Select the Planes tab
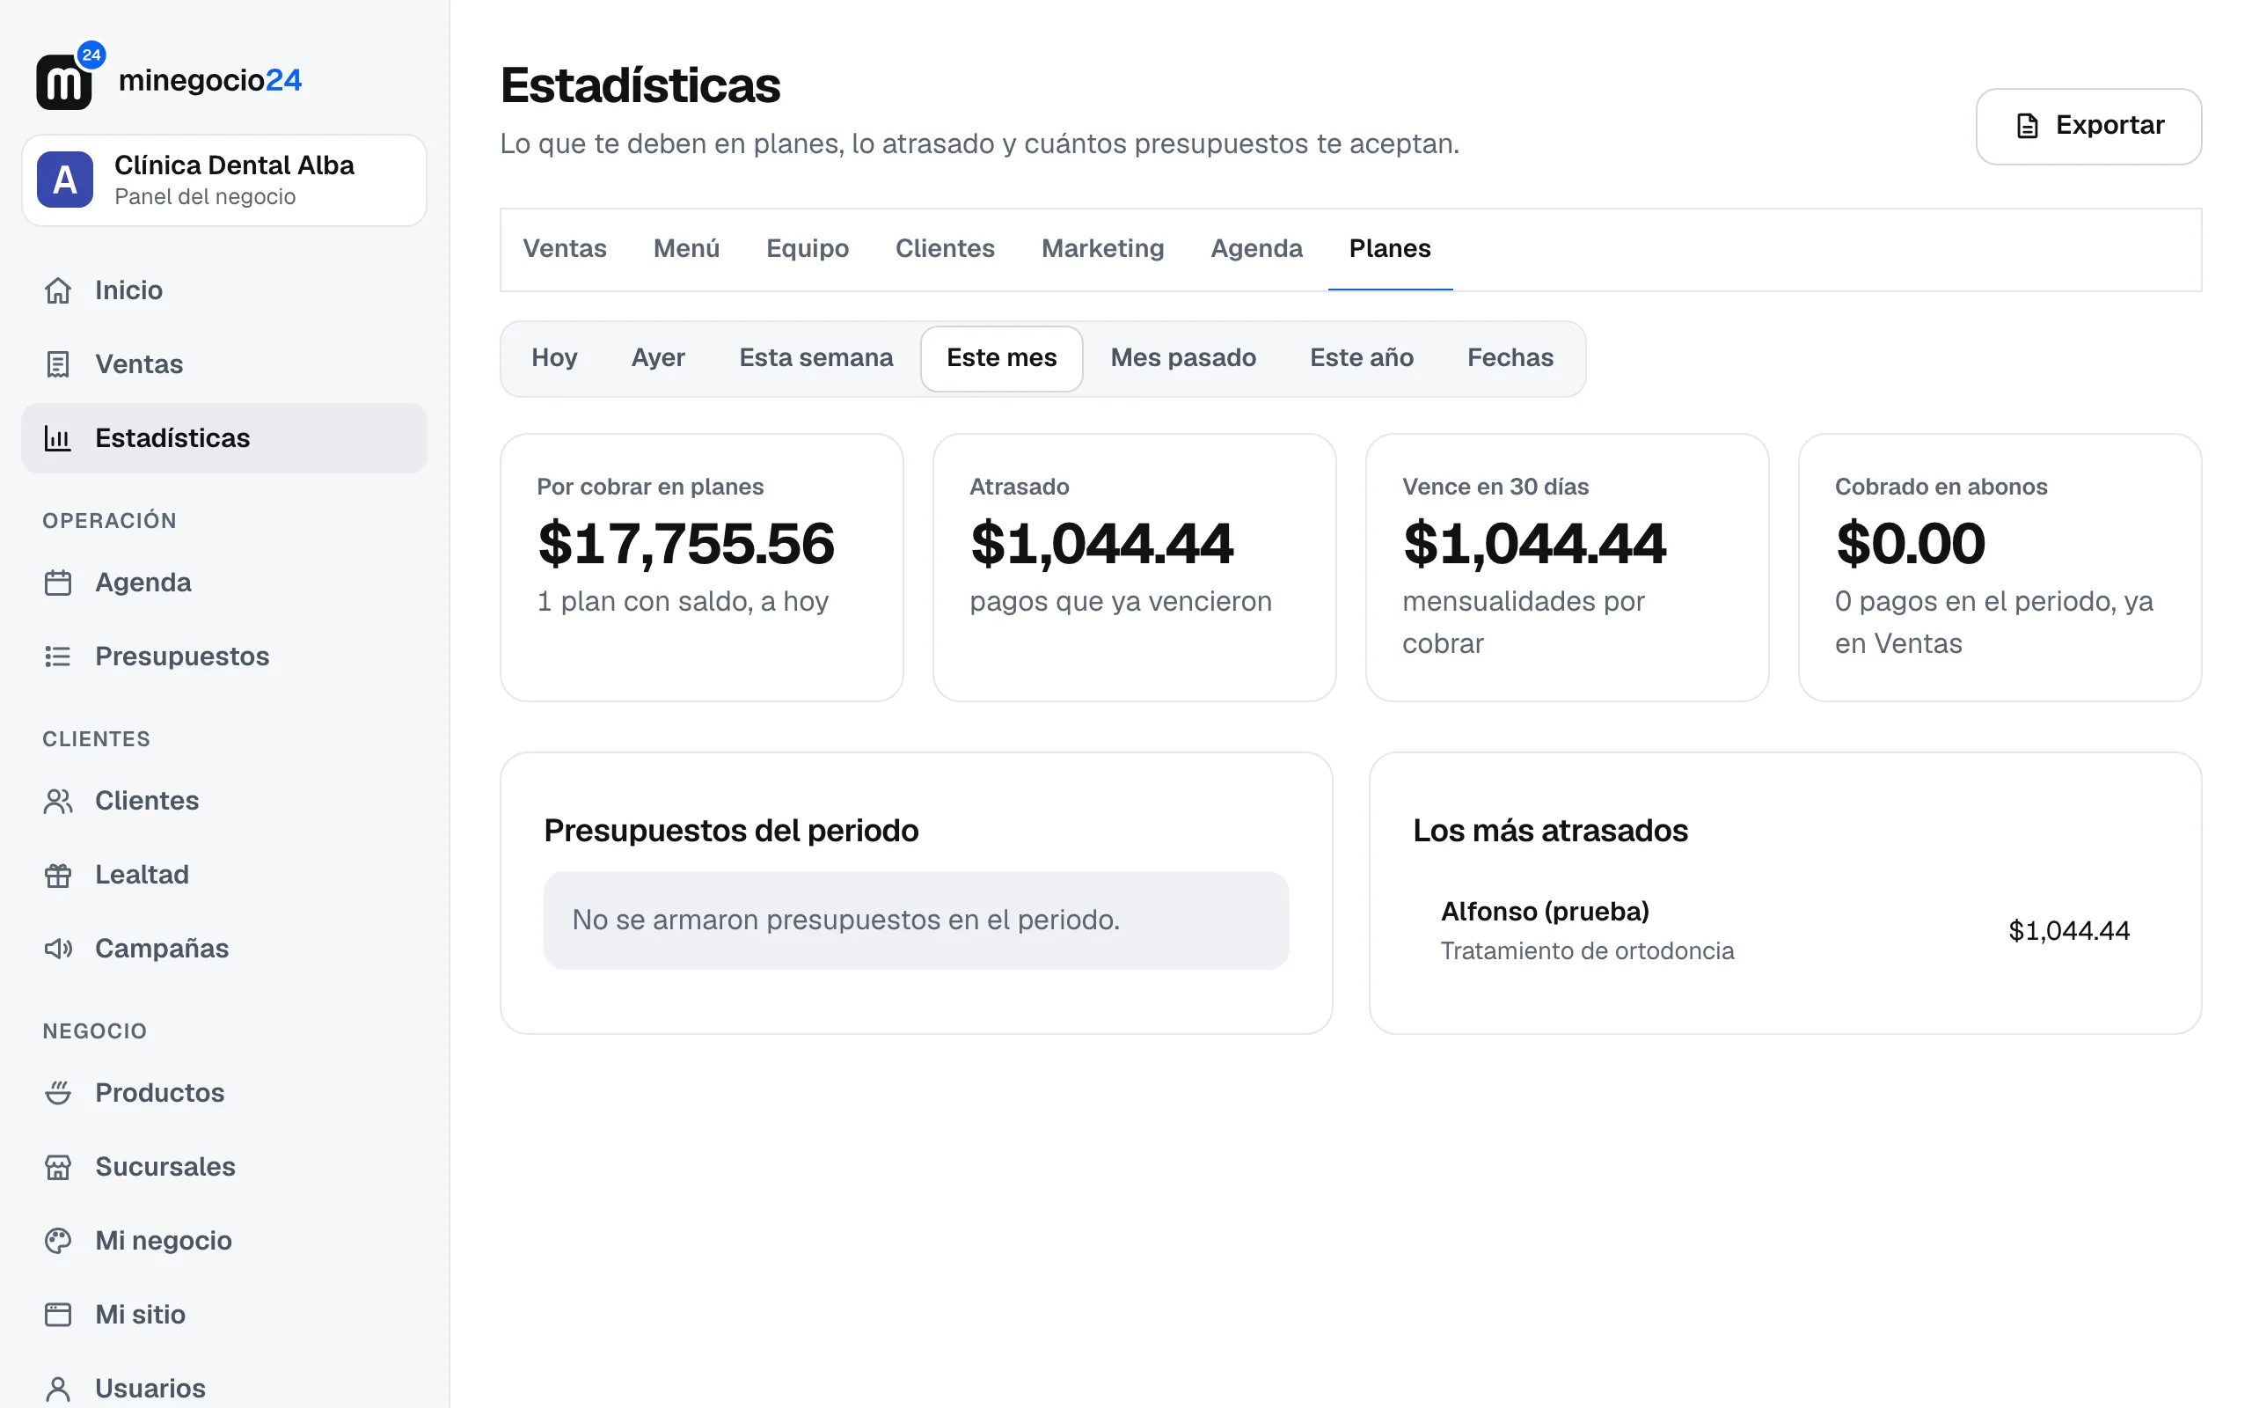The image size is (2252, 1408). pyautogui.click(x=1389, y=249)
